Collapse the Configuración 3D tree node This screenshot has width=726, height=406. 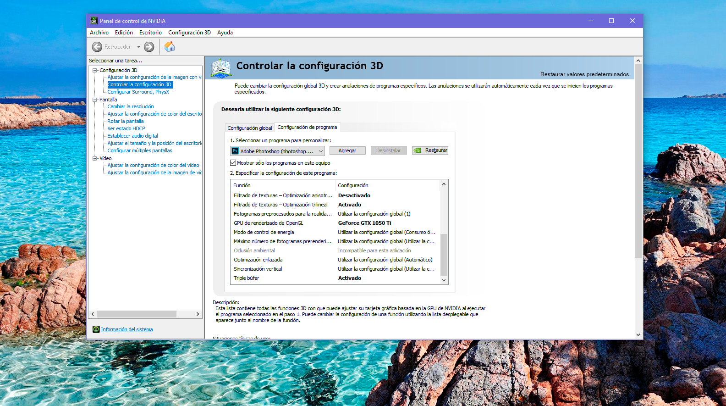click(95, 70)
